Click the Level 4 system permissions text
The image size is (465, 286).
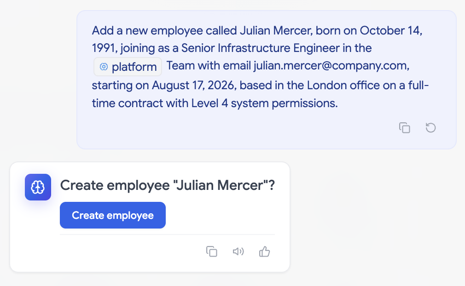265,103
